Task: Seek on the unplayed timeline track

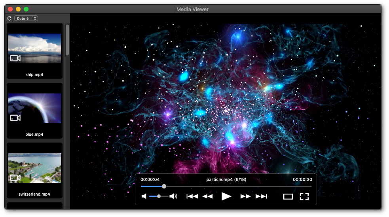Action: click(x=239, y=186)
